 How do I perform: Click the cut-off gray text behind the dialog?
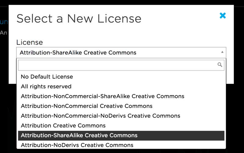point(3,32)
